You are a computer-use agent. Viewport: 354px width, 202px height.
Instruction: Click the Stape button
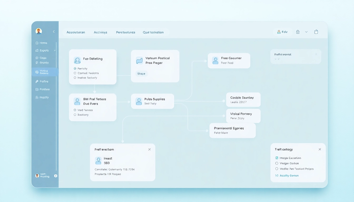(141, 74)
